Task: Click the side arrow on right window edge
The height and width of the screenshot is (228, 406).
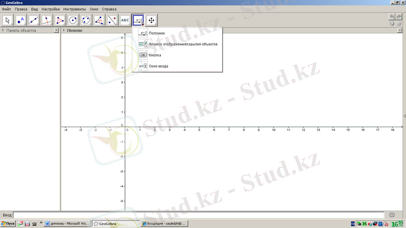Action: [x=404, y=116]
